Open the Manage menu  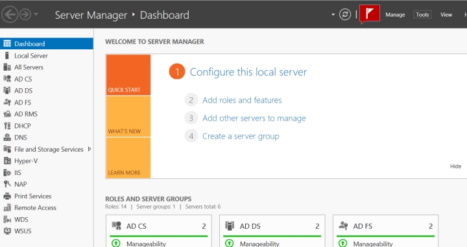point(395,14)
